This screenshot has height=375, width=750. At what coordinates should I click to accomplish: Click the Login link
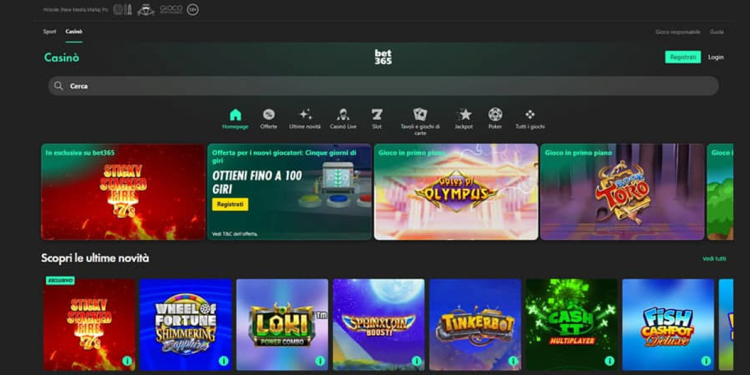[716, 57]
